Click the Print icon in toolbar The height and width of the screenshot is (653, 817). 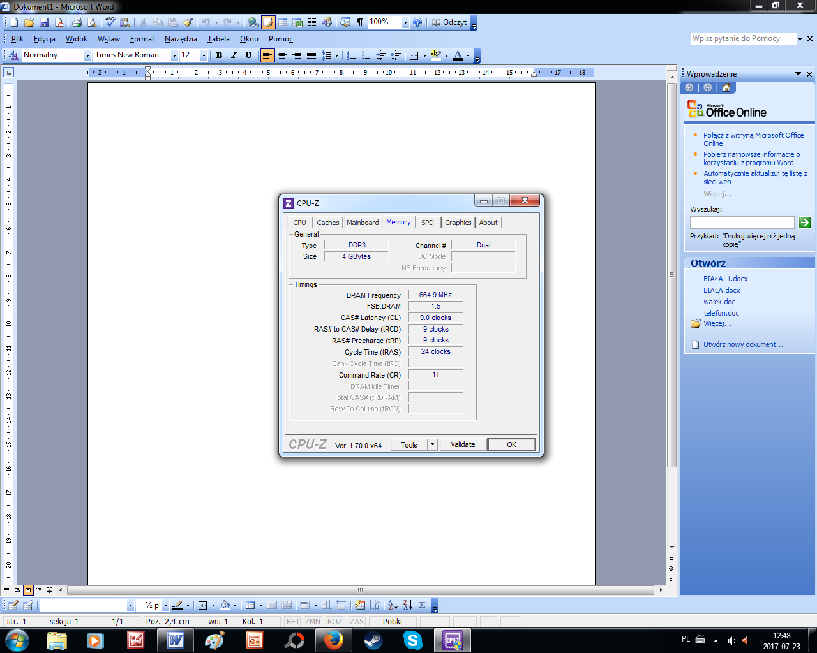click(x=77, y=22)
